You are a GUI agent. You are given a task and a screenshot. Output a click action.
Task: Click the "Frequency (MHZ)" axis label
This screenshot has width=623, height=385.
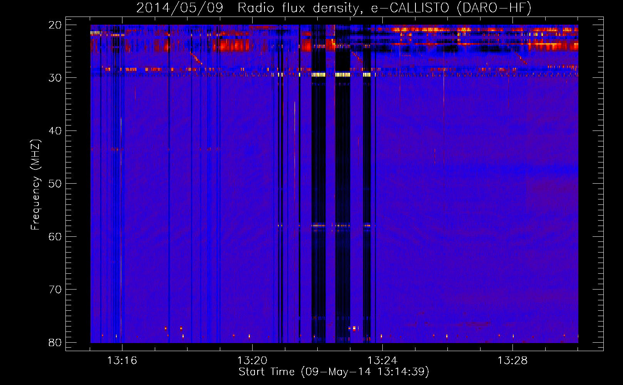click(35, 185)
